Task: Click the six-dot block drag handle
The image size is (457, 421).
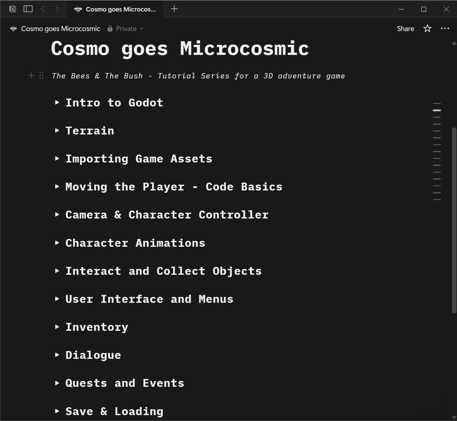Action: (41, 76)
